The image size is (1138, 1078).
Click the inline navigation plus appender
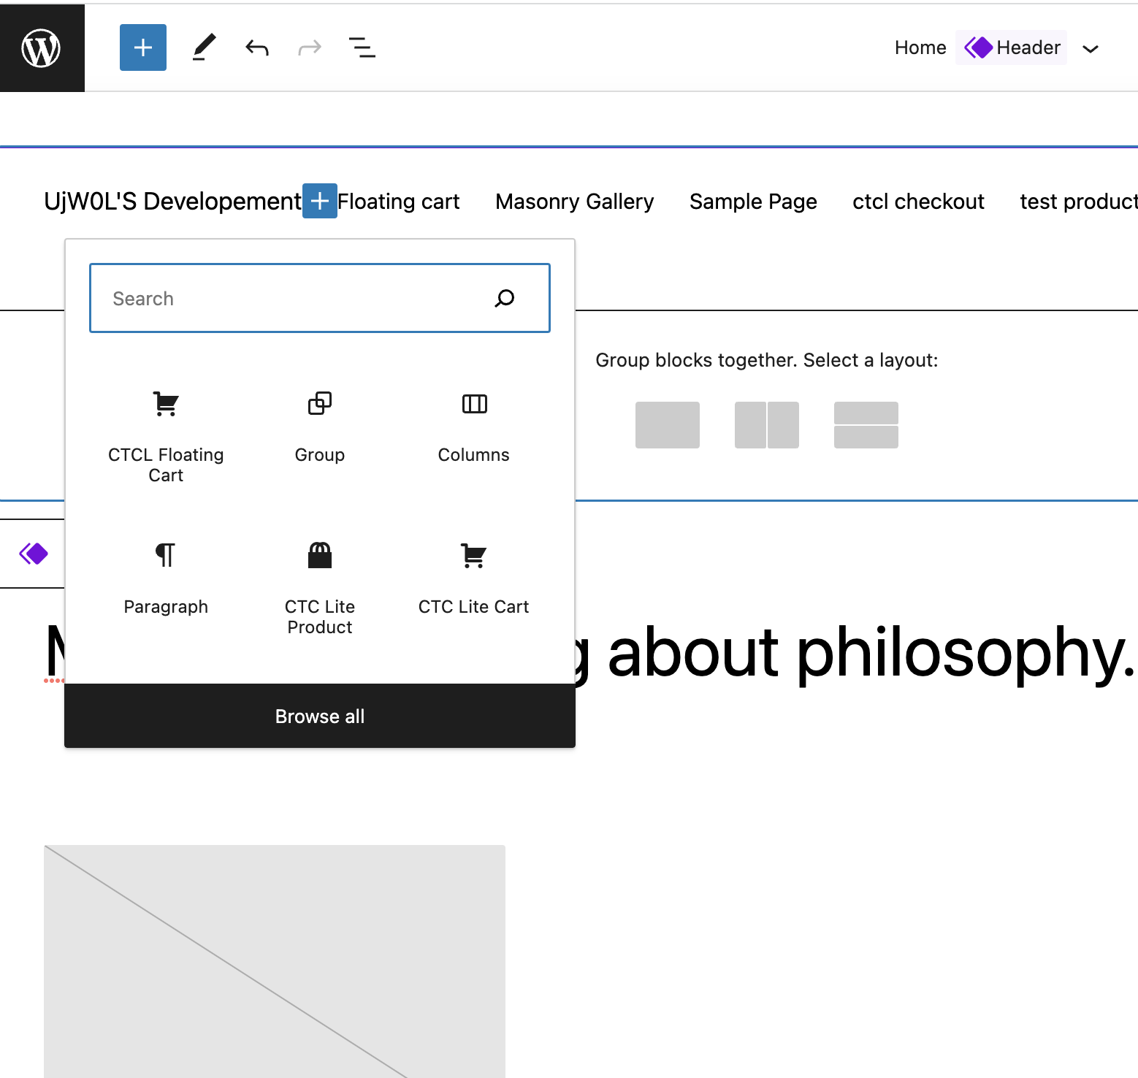click(x=320, y=201)
